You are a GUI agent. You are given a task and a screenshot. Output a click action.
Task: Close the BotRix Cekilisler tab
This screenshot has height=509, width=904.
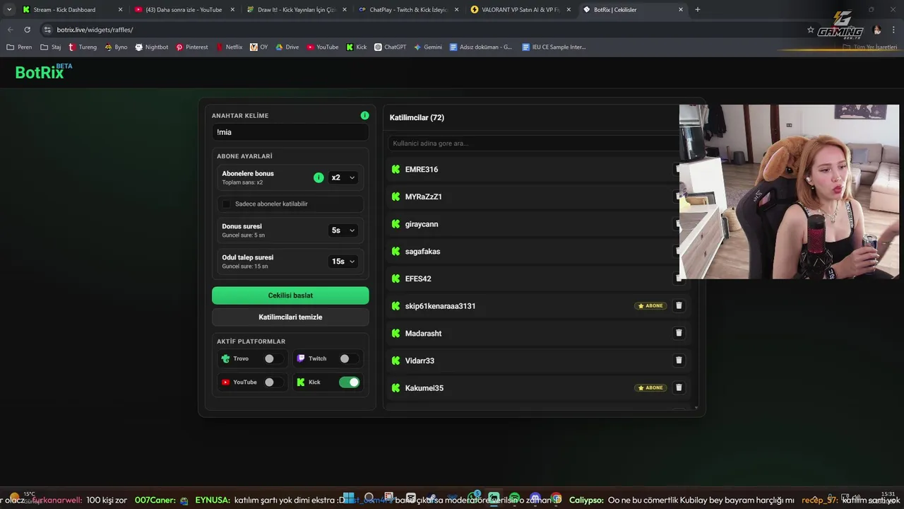[x=681, y=10]
